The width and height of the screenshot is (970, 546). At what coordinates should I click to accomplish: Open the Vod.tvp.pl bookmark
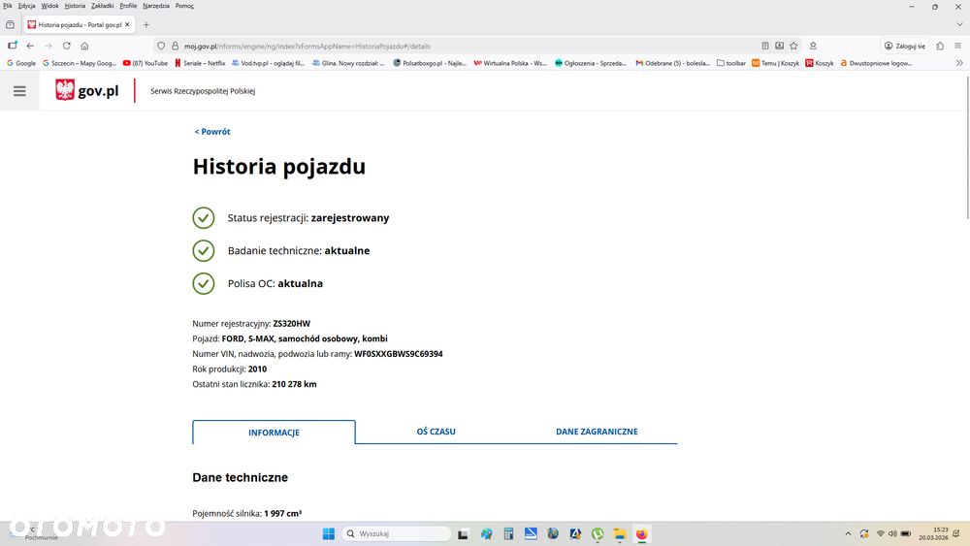(268, 63)
